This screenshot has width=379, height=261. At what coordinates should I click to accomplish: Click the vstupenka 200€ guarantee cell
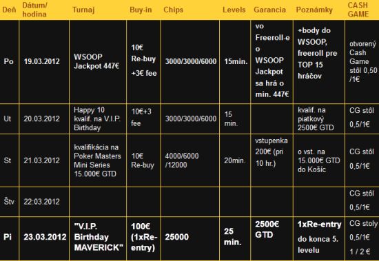272,160
